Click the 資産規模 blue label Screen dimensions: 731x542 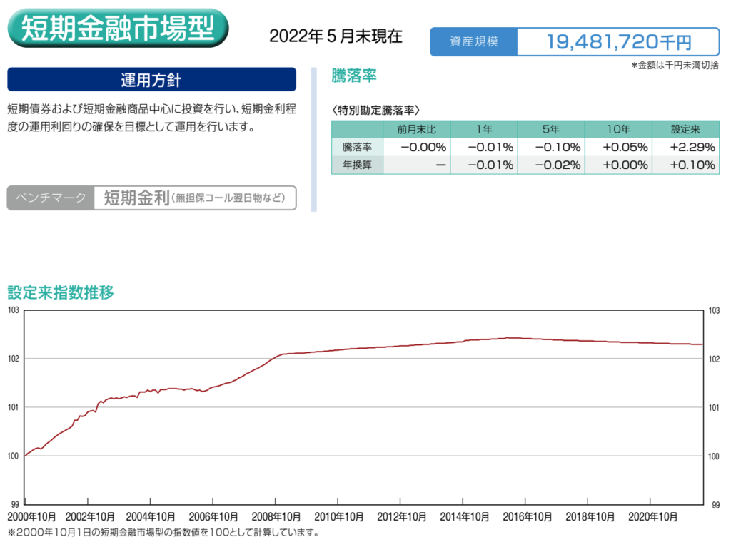(x=473, y=41)
